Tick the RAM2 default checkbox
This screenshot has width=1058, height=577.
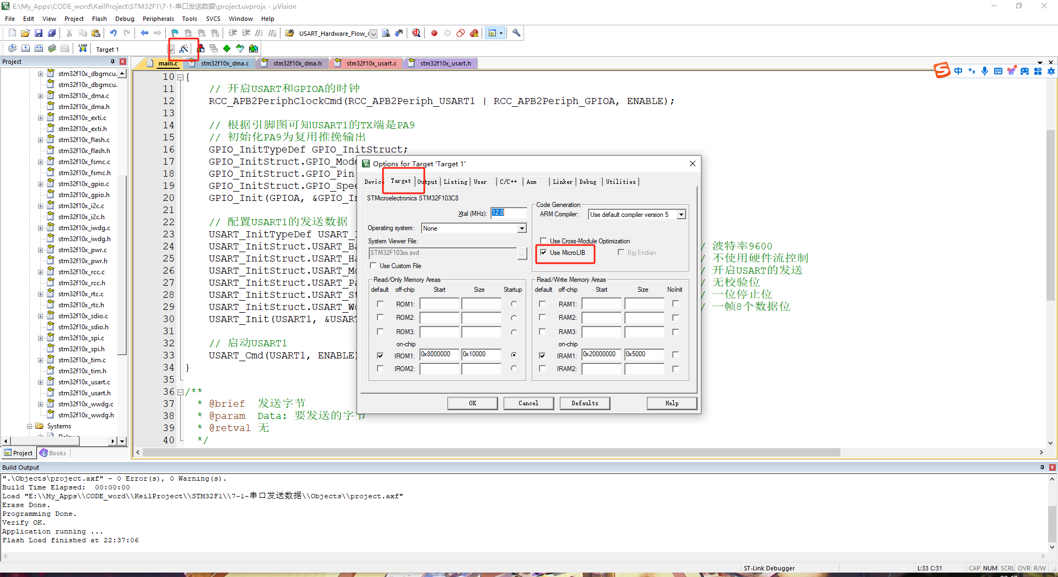542,318
